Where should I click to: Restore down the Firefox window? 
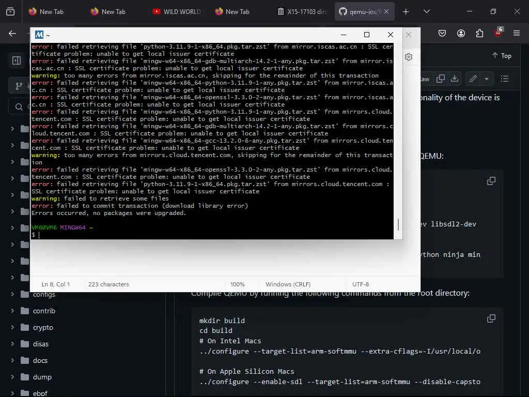[x=493, y=11]
